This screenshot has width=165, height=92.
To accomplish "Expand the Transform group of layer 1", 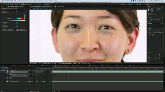I will coord(8,79).
